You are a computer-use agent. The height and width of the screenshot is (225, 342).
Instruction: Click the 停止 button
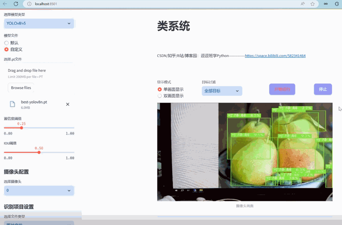323,89
